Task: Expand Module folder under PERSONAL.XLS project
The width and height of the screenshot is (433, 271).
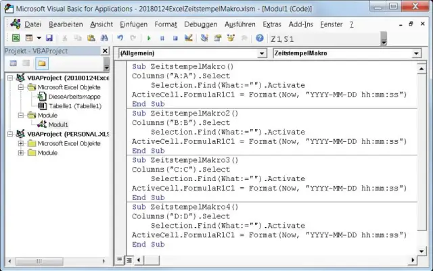Action: [x=20, y=153]
